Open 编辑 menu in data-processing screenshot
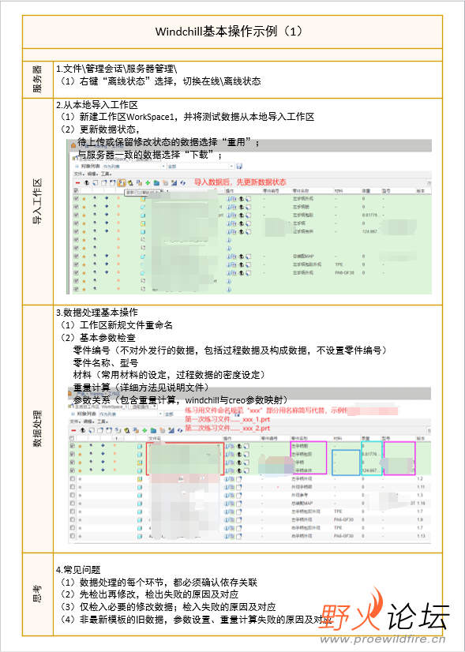 88,422
